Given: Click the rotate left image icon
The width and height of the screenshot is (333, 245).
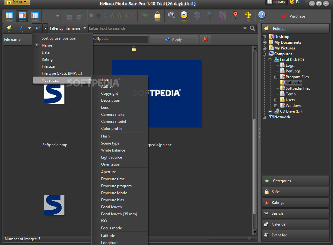Looking at the screenshot, I should point(68,16).
